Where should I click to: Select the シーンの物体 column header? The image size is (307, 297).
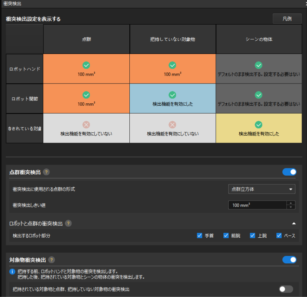coord(259,39)
